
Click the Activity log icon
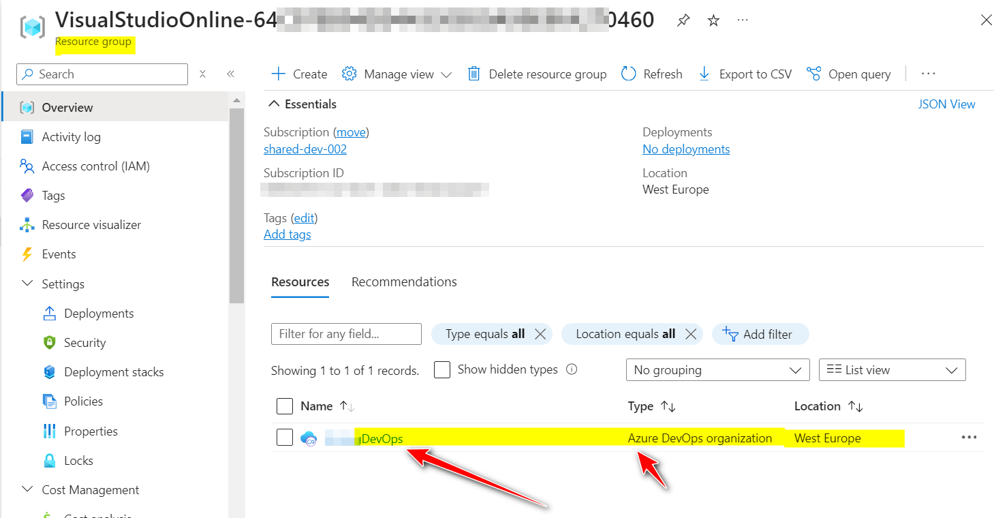[27, 137]
